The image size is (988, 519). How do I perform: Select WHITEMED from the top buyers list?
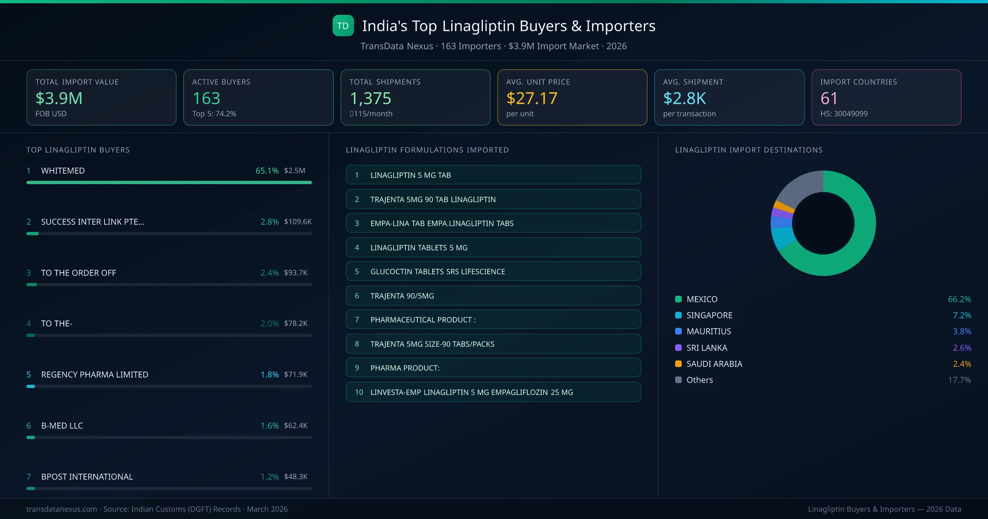(63, 170)
